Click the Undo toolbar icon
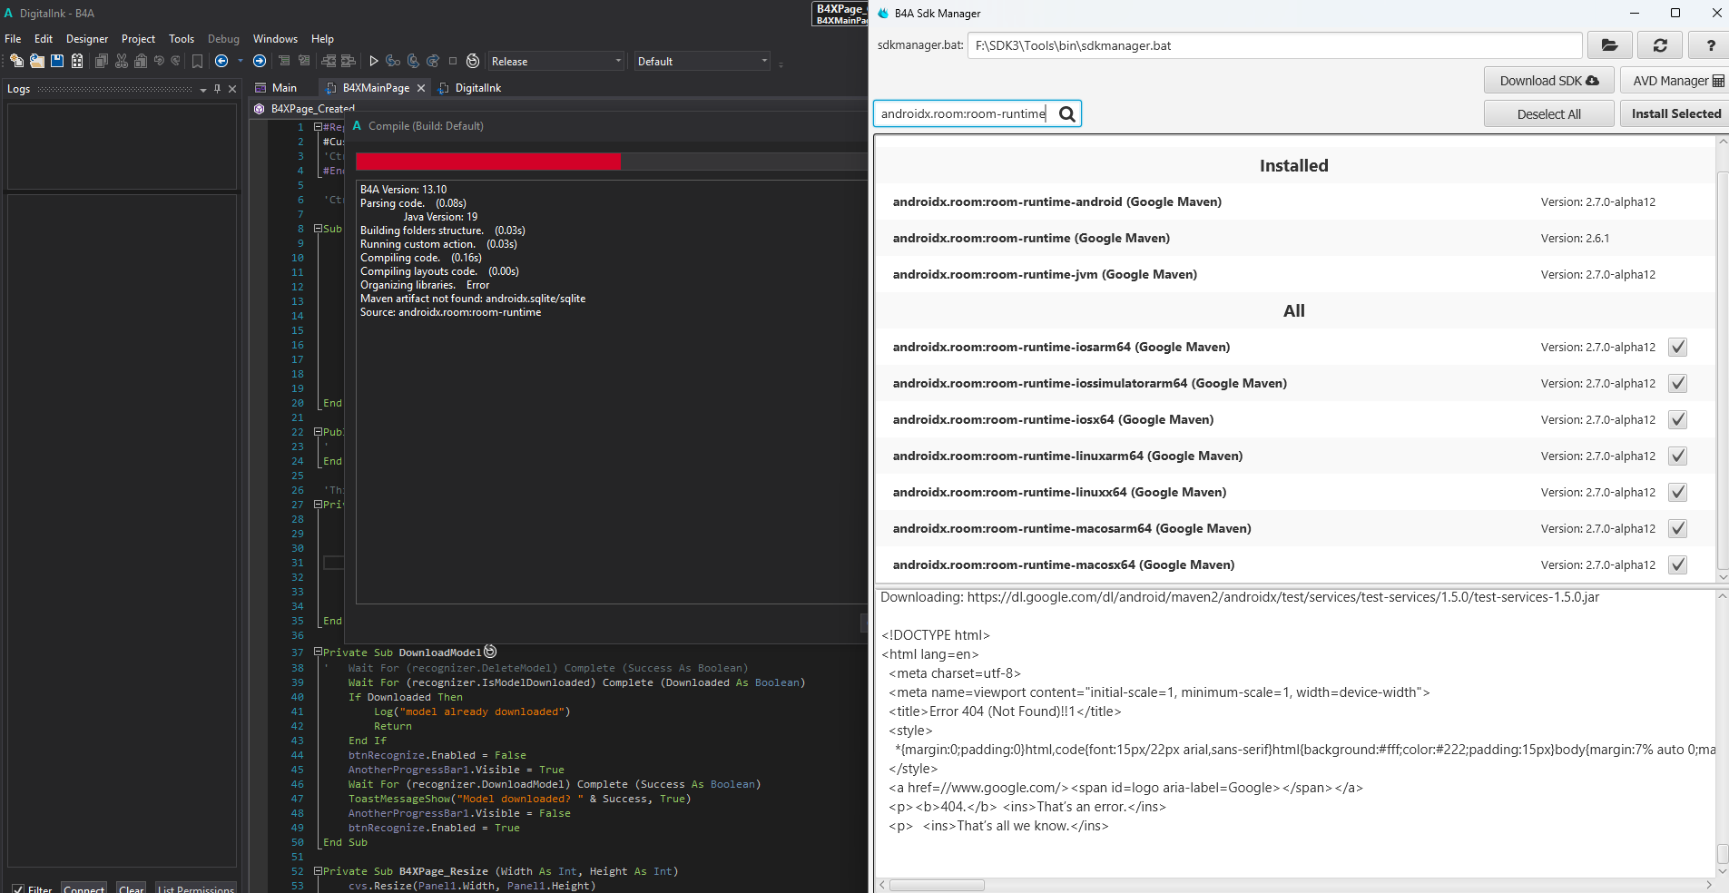The height and width of the screenshot is (893, 1729). [159, 61]
